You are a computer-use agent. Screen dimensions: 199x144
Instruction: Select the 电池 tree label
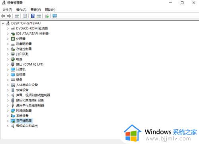19,59
